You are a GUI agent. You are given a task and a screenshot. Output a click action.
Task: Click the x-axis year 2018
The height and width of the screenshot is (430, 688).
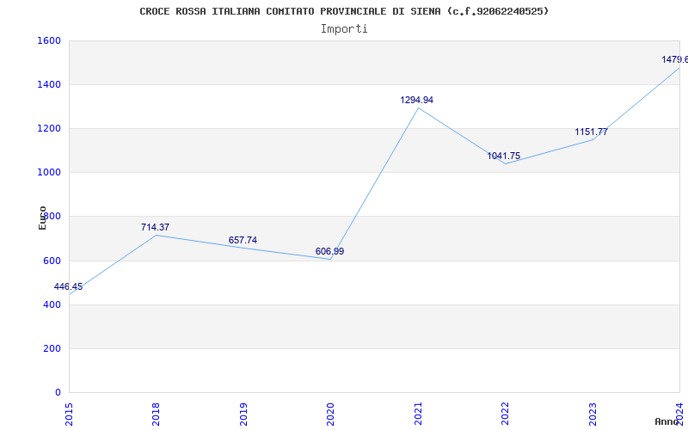point(156,414)
